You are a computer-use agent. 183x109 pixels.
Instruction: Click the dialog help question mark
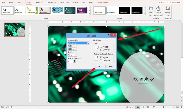[x=108, y=35]
